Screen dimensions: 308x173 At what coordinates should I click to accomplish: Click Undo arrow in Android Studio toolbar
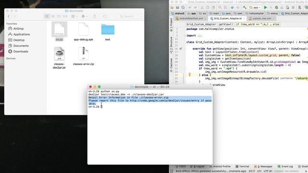(190, 8)
